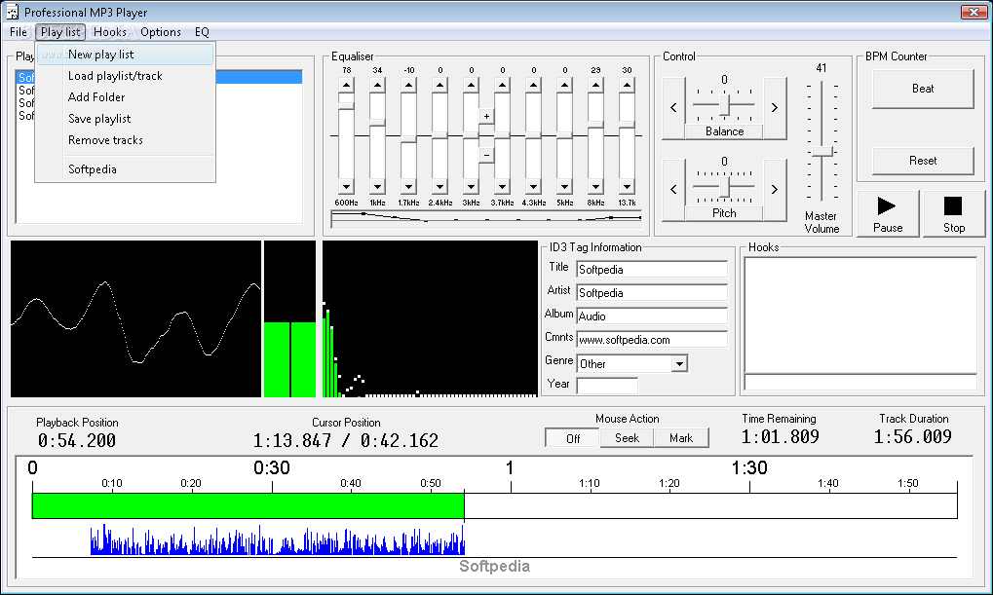Click the Cmnts field www.softpedia.com
Viewport: 993px width, 595px height.
click(652, 340)
